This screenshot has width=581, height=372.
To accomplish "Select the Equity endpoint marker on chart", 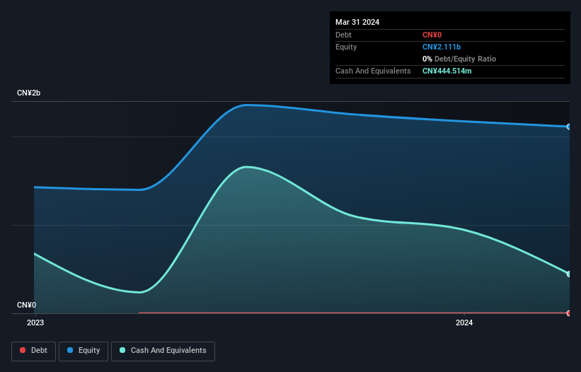I will click(569, 127).
